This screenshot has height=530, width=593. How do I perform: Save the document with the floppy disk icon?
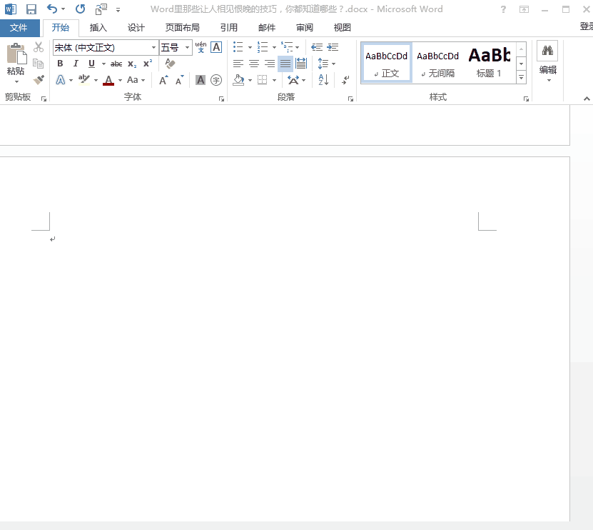pyautogui.click(x=31, y=9)
